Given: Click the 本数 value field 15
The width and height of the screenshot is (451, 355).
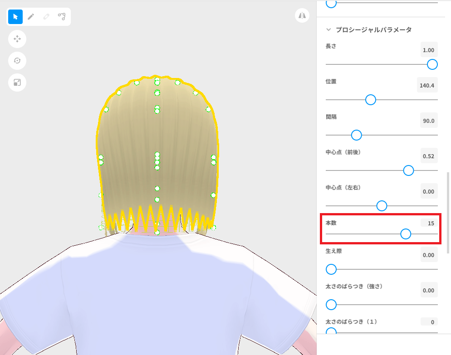Looking at the screenshot, I should tap(429, 223).
